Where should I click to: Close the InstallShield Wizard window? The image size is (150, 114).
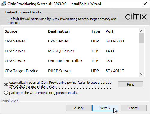[x=145, y=4]
